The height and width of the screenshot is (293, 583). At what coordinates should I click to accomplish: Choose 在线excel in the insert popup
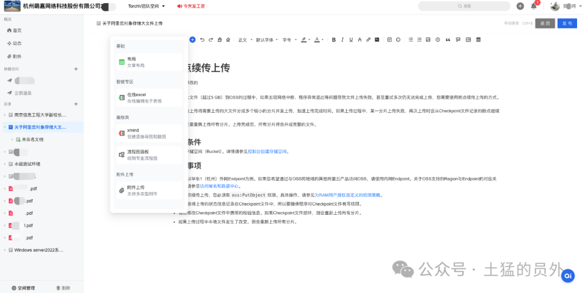(x=149, y=98)
